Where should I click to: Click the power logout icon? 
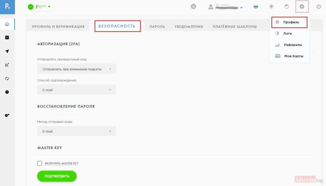[x=319, y=6]
